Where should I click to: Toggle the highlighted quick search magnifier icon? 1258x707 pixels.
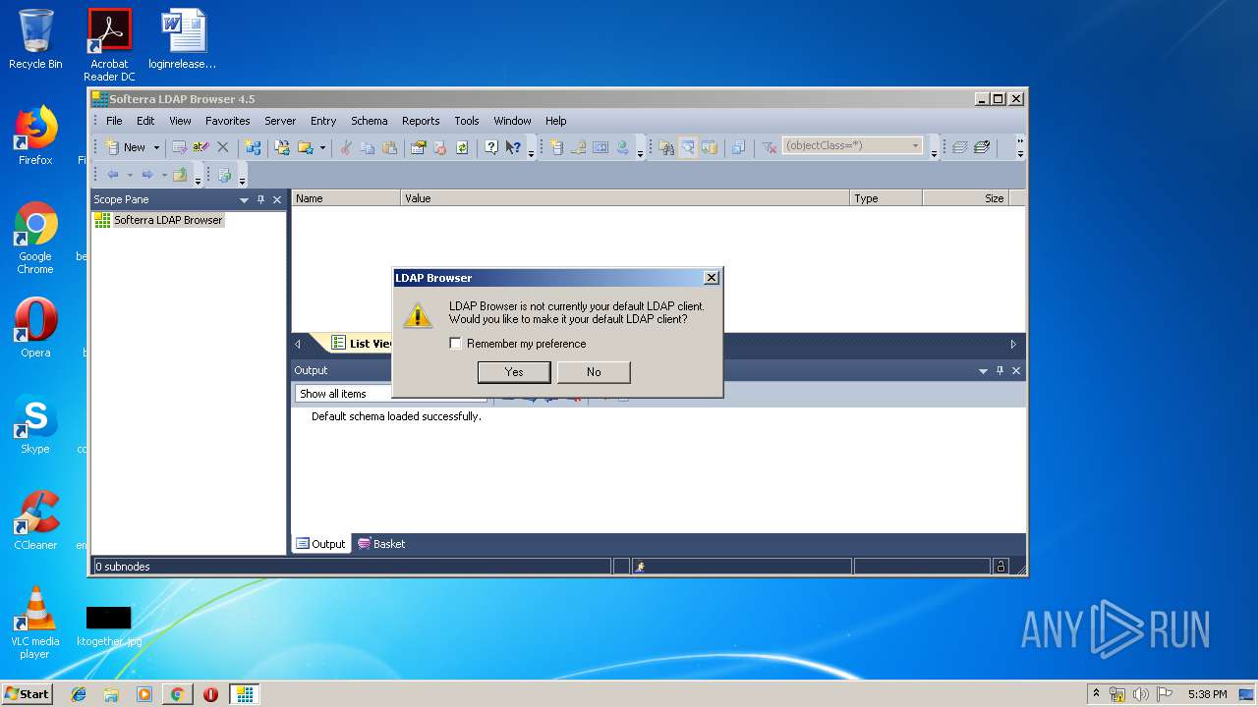pyautogui.click(x=687, y=147)
